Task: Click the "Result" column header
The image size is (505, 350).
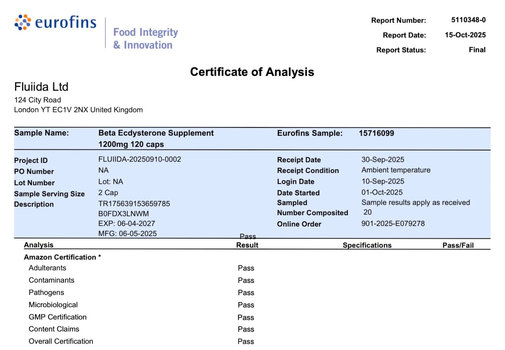Action: 247,245
